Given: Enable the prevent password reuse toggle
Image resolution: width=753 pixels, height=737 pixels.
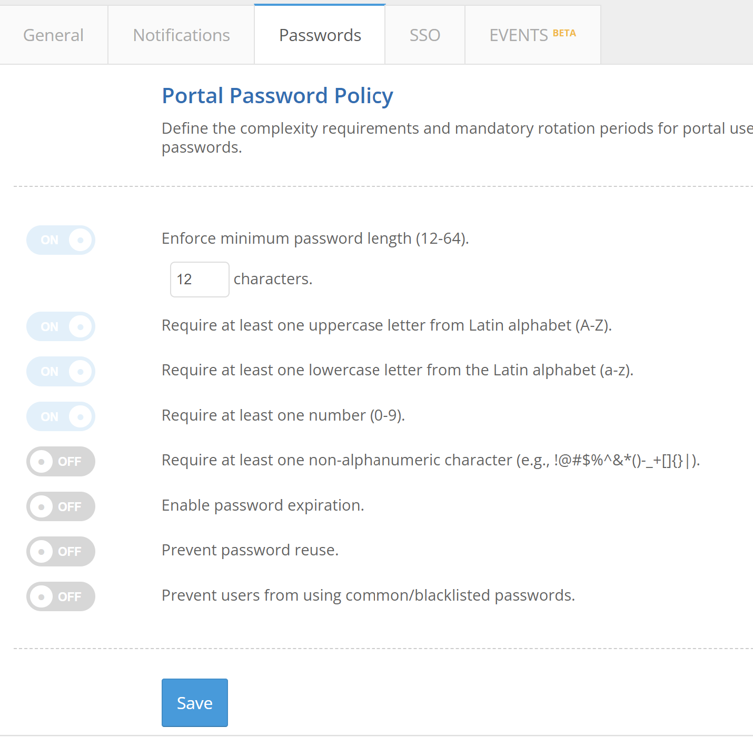Looking at the screenshot, I should pos(61,552).
